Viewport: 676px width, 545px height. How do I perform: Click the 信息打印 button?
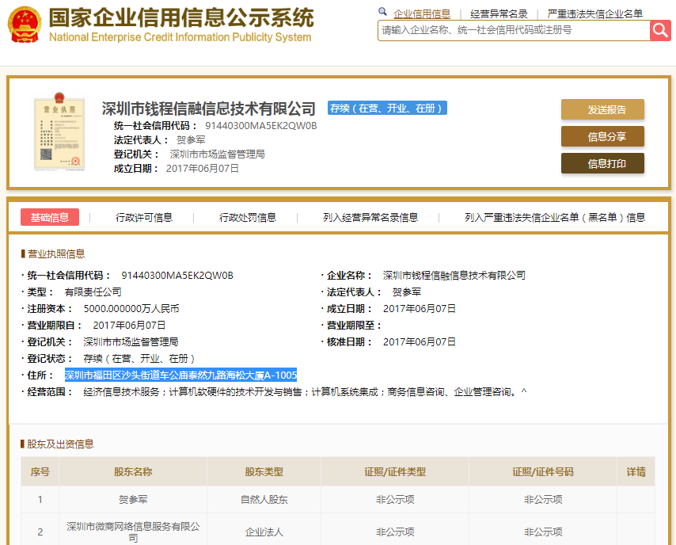click(x=602, y=163)
